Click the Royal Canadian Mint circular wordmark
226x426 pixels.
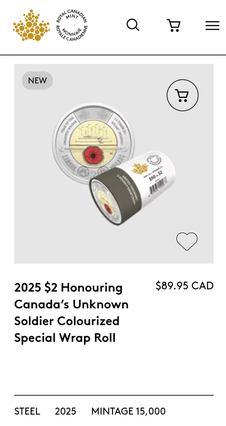pos(72,25)
